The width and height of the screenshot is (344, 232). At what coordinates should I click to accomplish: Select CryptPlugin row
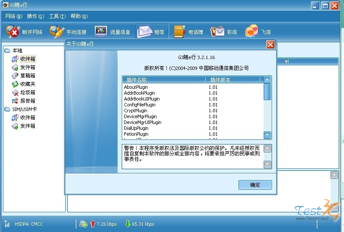click(193, 111)
